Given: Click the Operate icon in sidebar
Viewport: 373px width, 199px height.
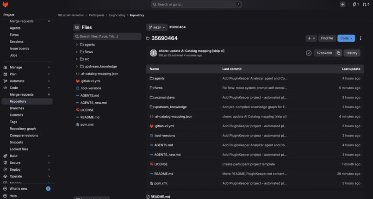Looking at the screenshot, I should [5, 176].
